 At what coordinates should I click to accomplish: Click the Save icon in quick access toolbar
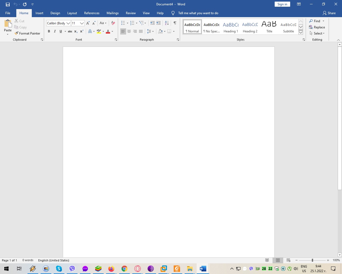[x=8, y=4]
